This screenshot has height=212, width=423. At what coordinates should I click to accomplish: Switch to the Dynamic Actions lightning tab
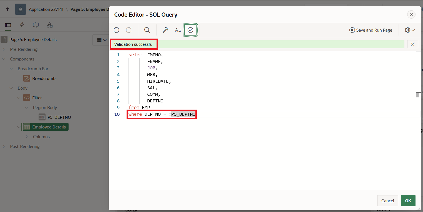point(22,25)
